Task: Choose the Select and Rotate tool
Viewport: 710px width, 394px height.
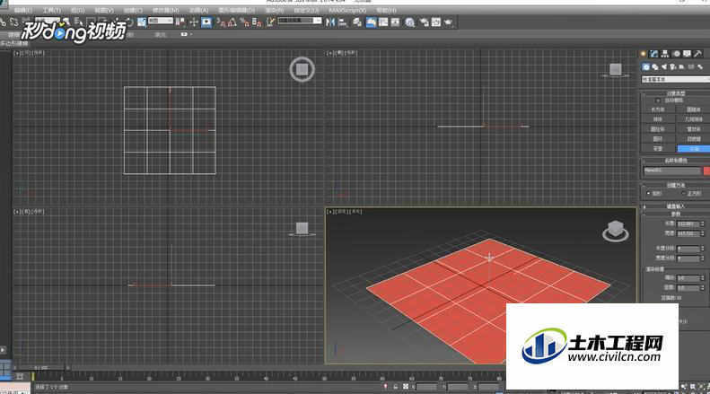Action: [129, 22]
